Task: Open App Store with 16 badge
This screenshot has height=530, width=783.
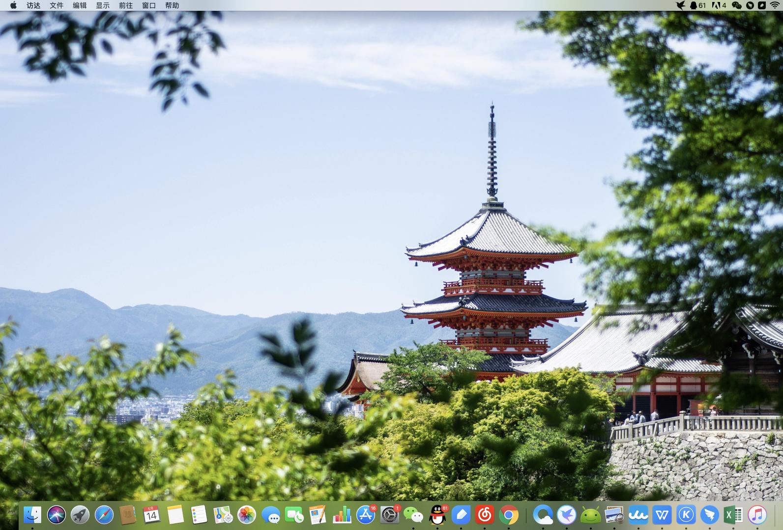Action: click(x=366, y=515)
